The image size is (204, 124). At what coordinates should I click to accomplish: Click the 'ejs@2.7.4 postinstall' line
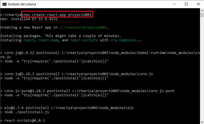pos(67,108)
